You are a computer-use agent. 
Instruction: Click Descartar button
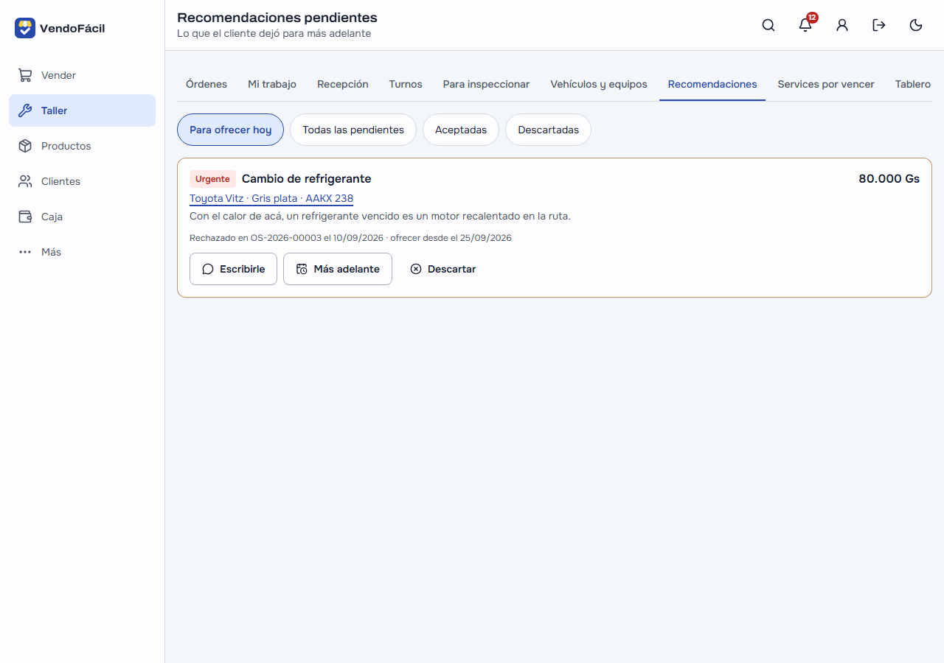pyautogui.click(x=442, y=269)
